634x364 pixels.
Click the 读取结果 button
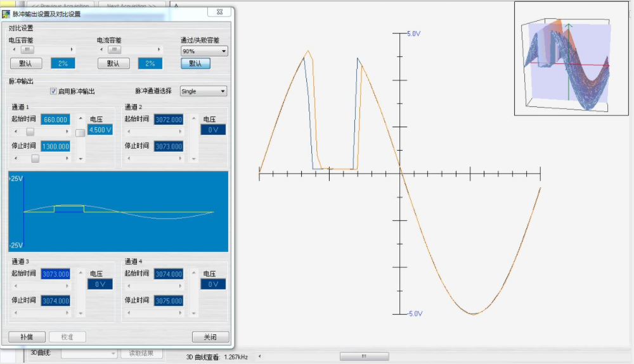(x=141, y=353)
